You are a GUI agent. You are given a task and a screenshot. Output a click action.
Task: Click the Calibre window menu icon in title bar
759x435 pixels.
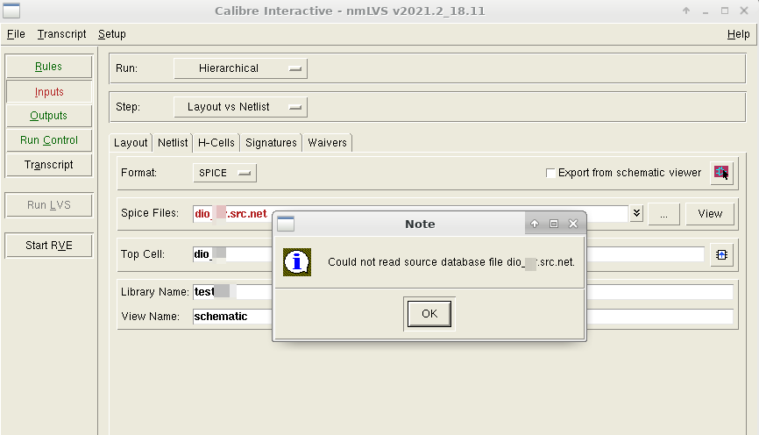pos(11,11)
